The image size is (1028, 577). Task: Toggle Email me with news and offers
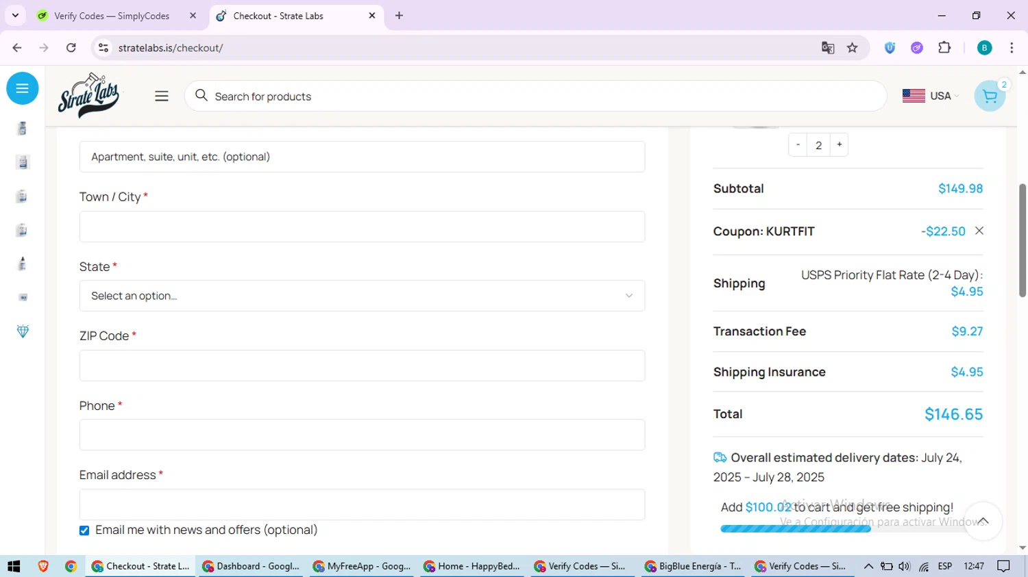[x=84, y=530]
